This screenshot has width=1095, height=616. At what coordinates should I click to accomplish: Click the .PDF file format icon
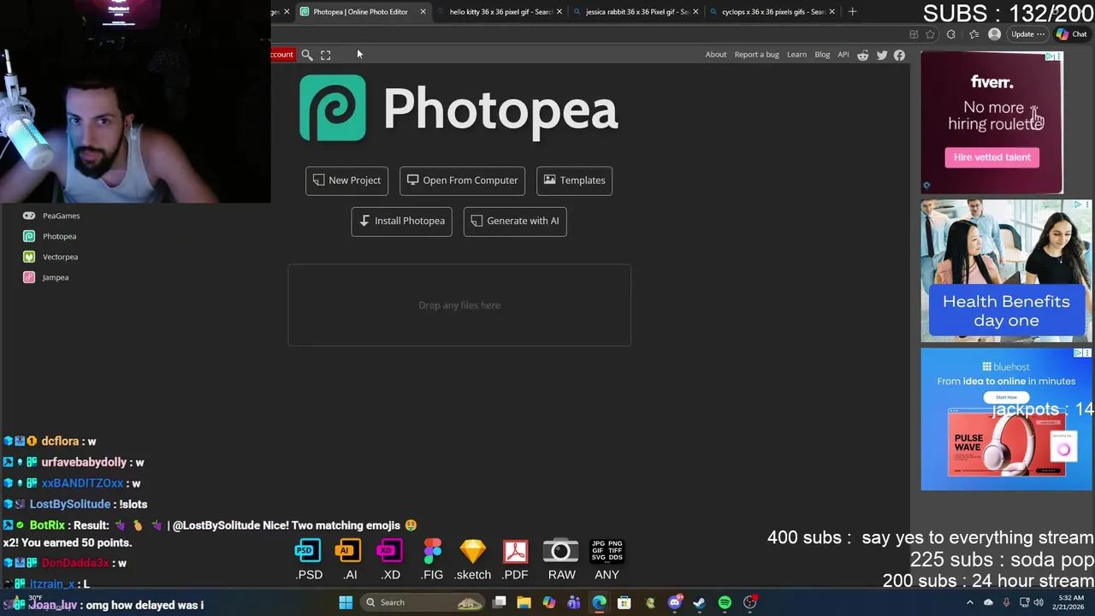[515, 560]
